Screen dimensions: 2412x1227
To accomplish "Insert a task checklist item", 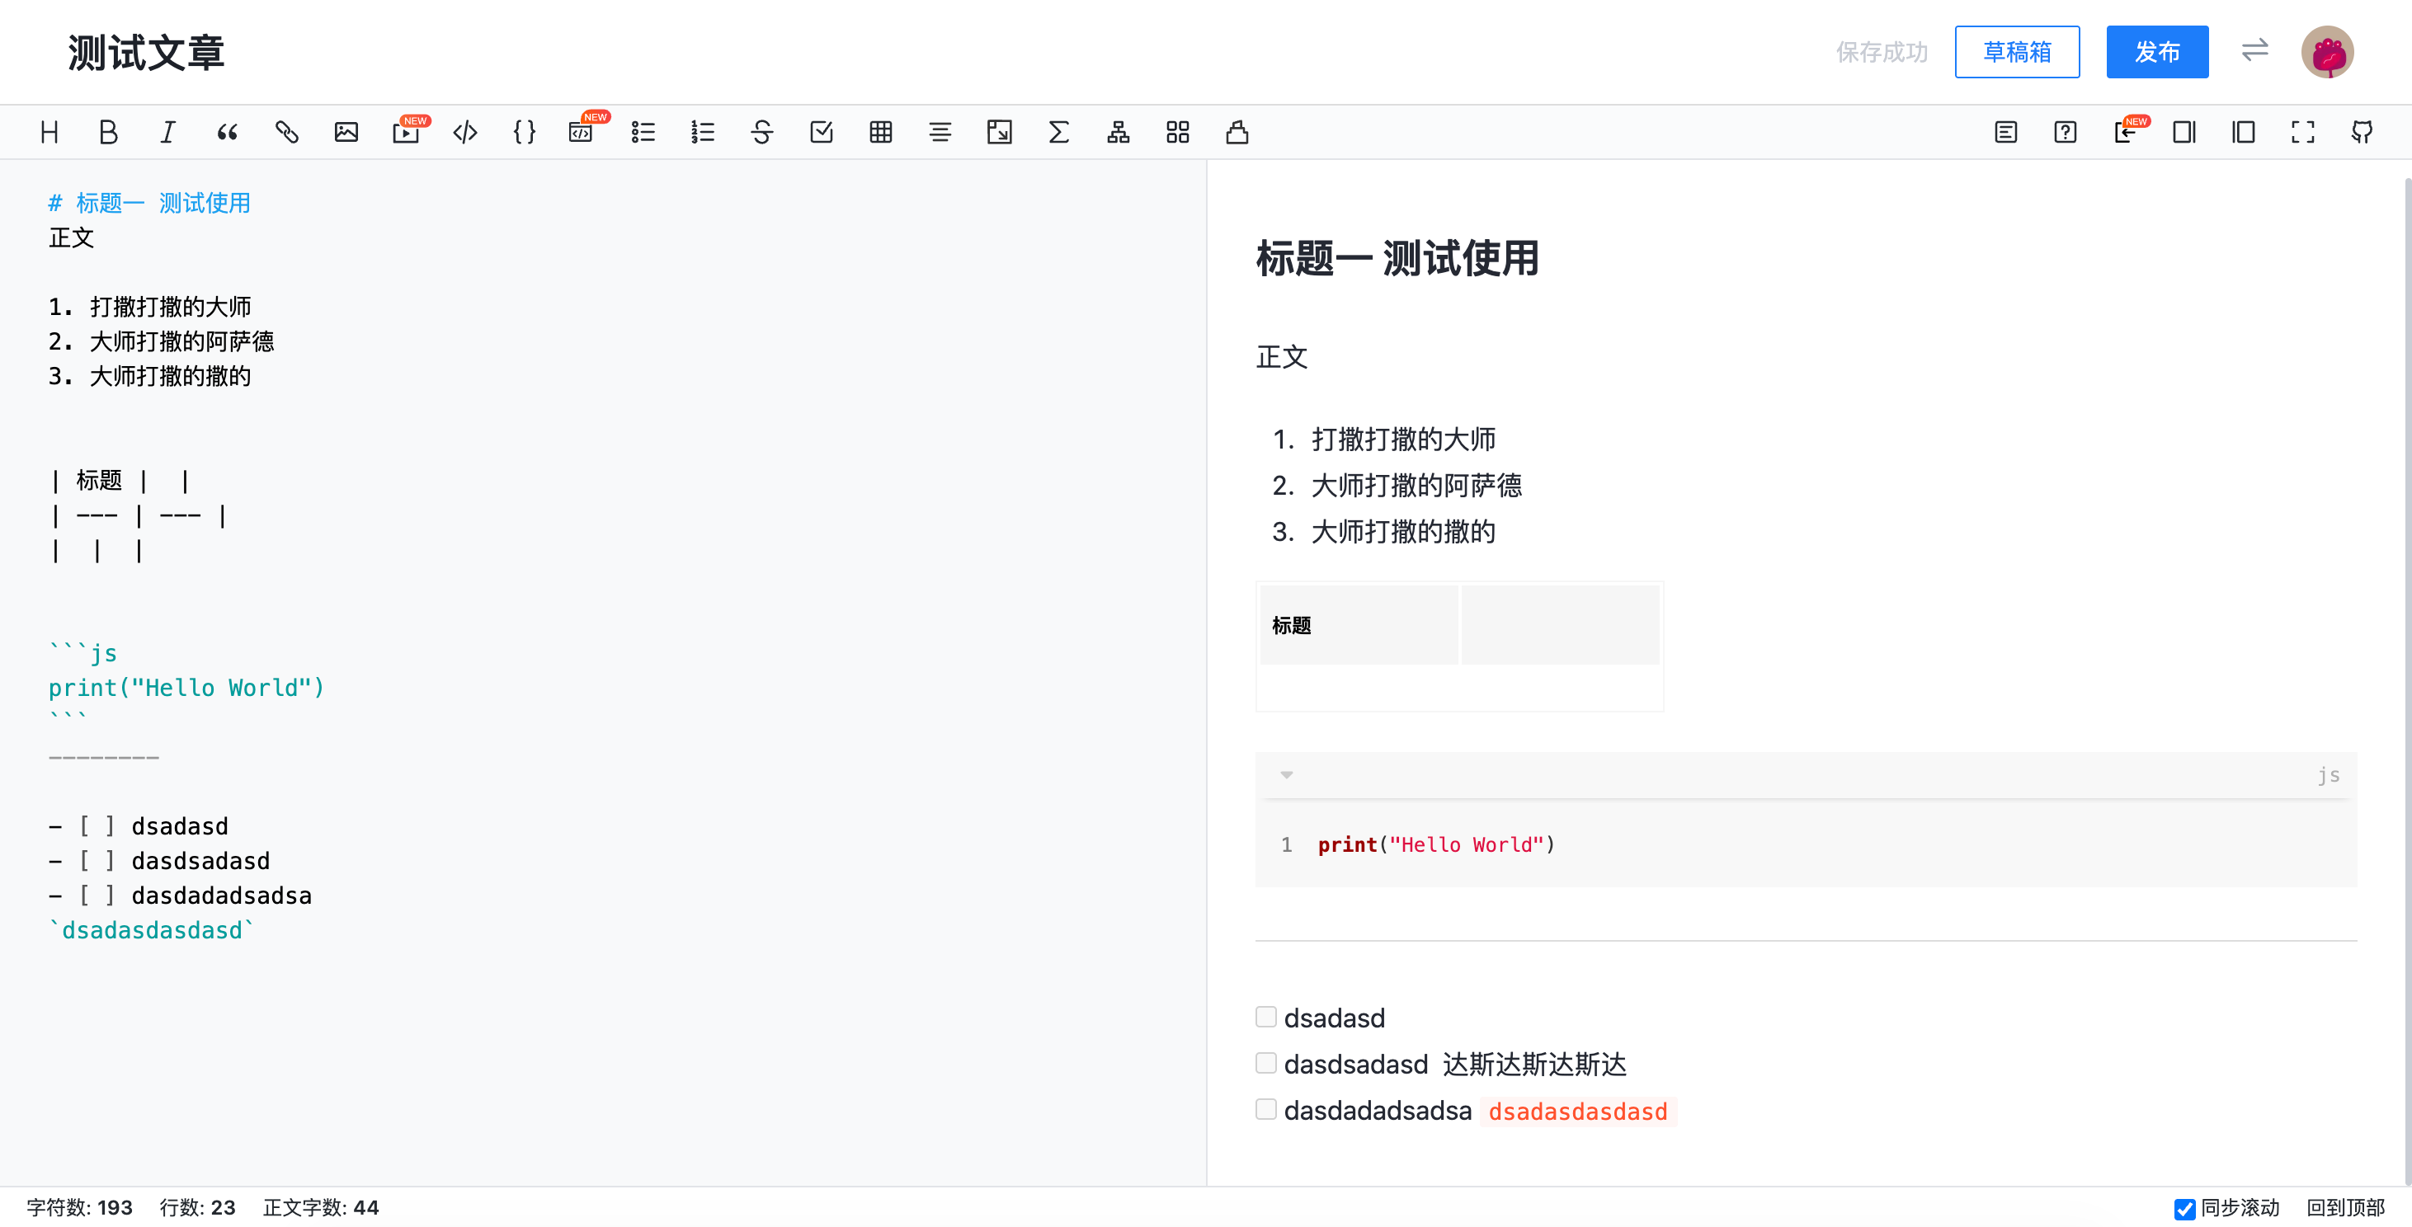I will click(x=821, y=132).
